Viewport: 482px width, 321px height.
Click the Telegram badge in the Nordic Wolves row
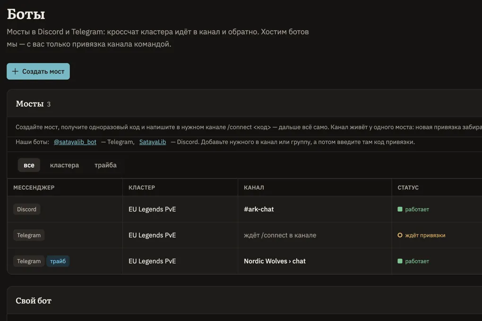click(x=29, y=261)
